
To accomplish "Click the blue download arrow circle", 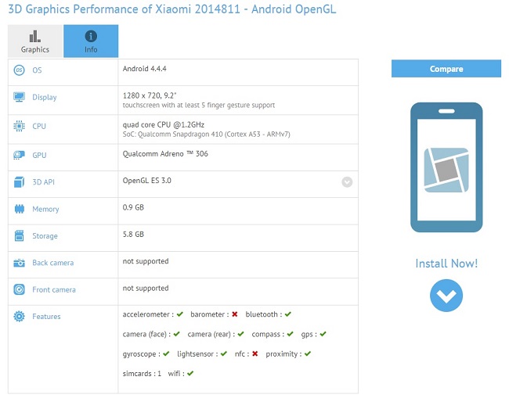I will tap(446, 296).
